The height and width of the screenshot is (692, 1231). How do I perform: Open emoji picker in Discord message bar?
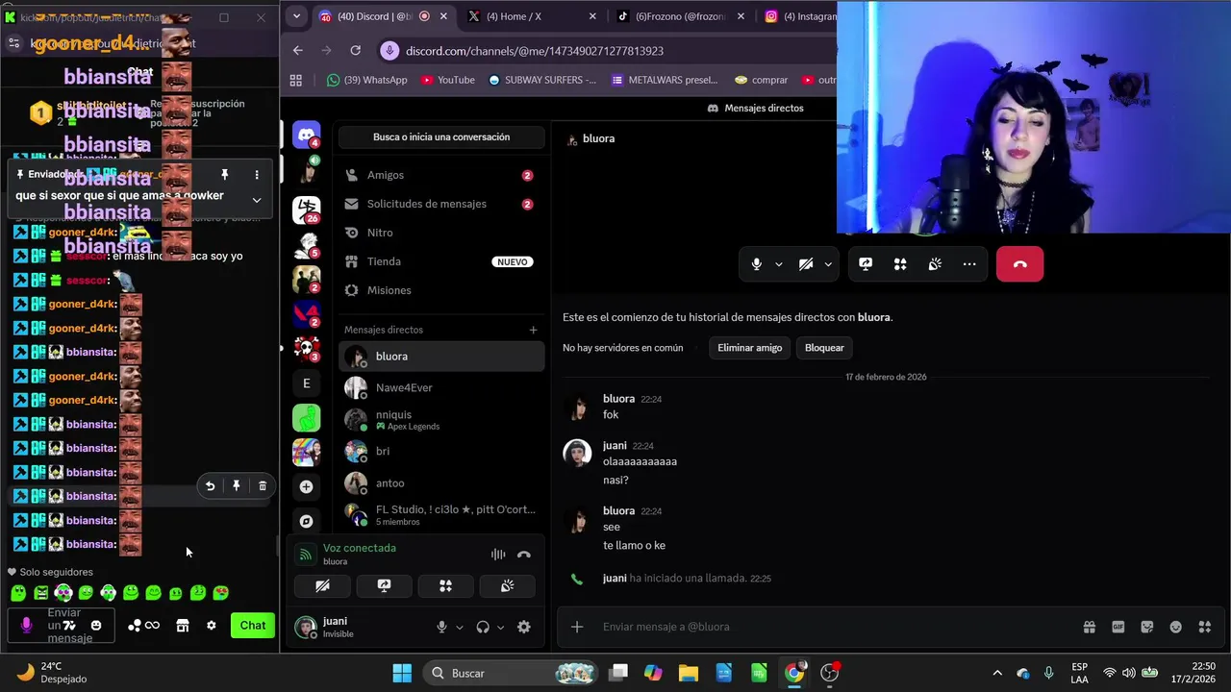tap(1175, 627)
